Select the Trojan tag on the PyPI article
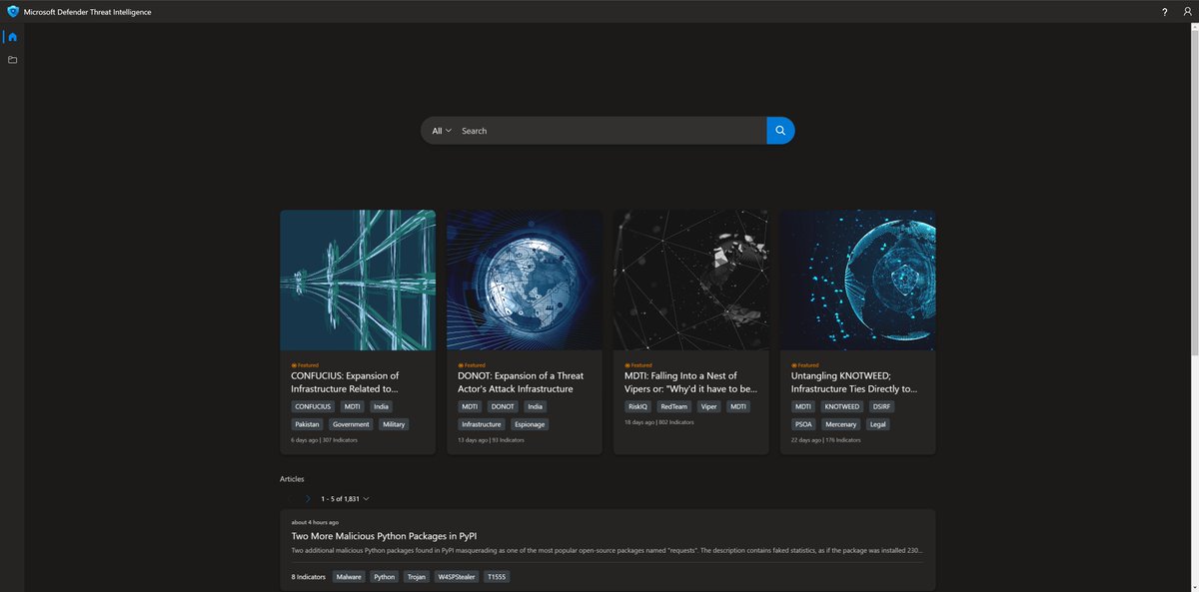Image resolution: width=1199 pixels, height=592 pixels. (417, 576)
